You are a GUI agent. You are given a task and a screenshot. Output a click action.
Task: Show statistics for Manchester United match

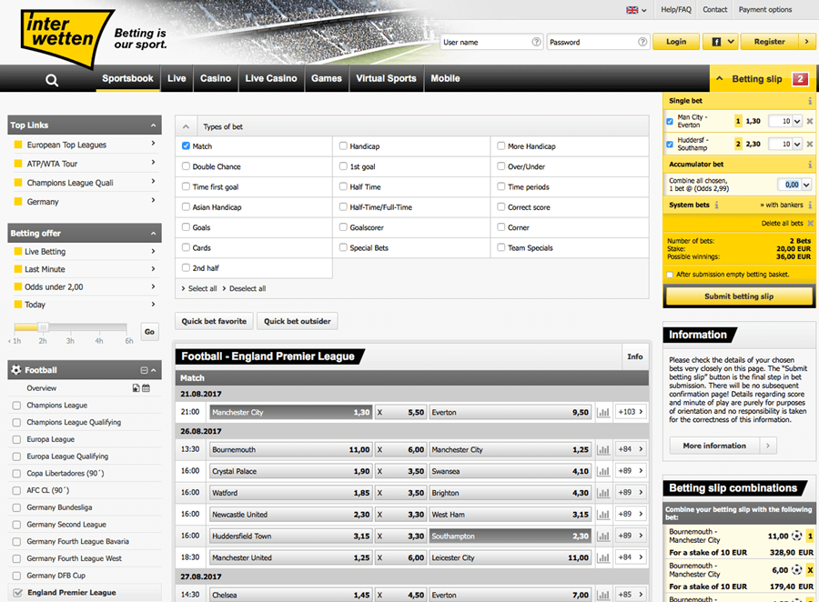[603, 557]
